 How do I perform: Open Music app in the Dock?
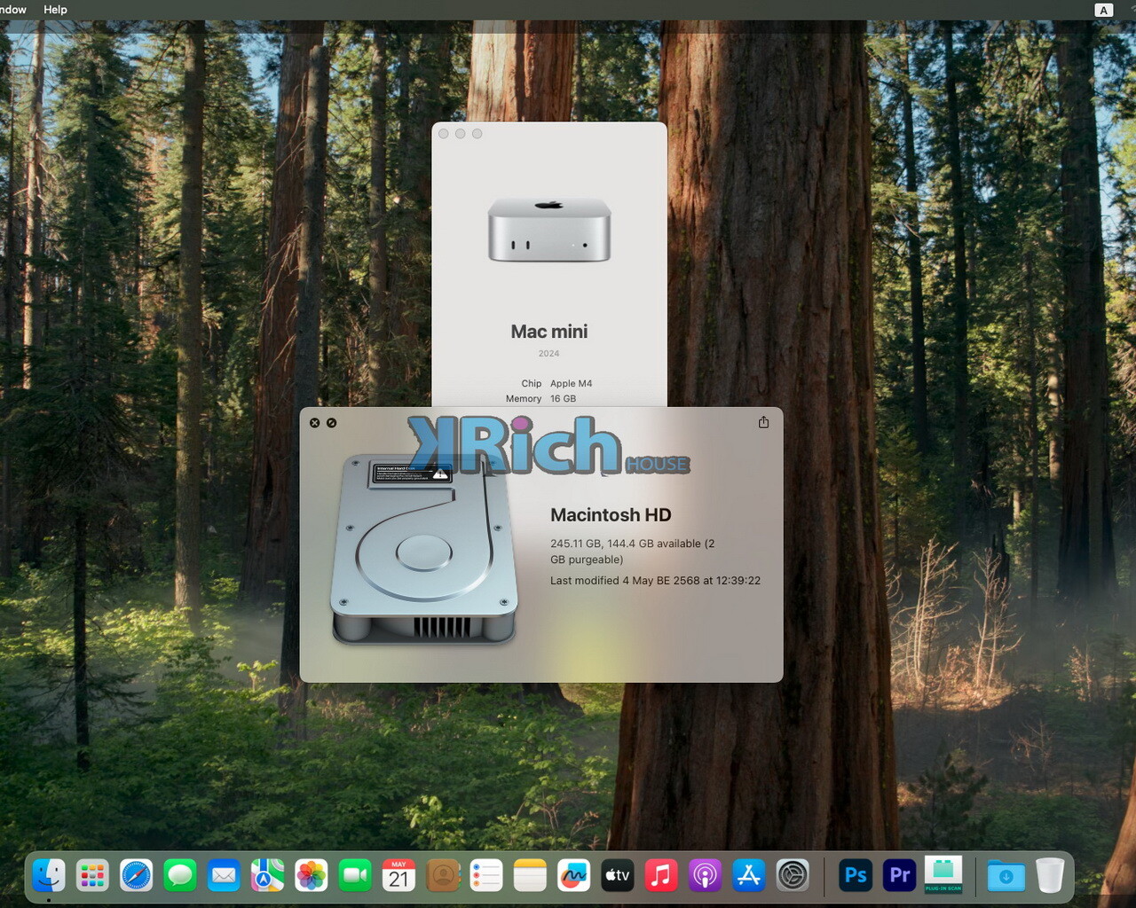[x=661, y=876]
